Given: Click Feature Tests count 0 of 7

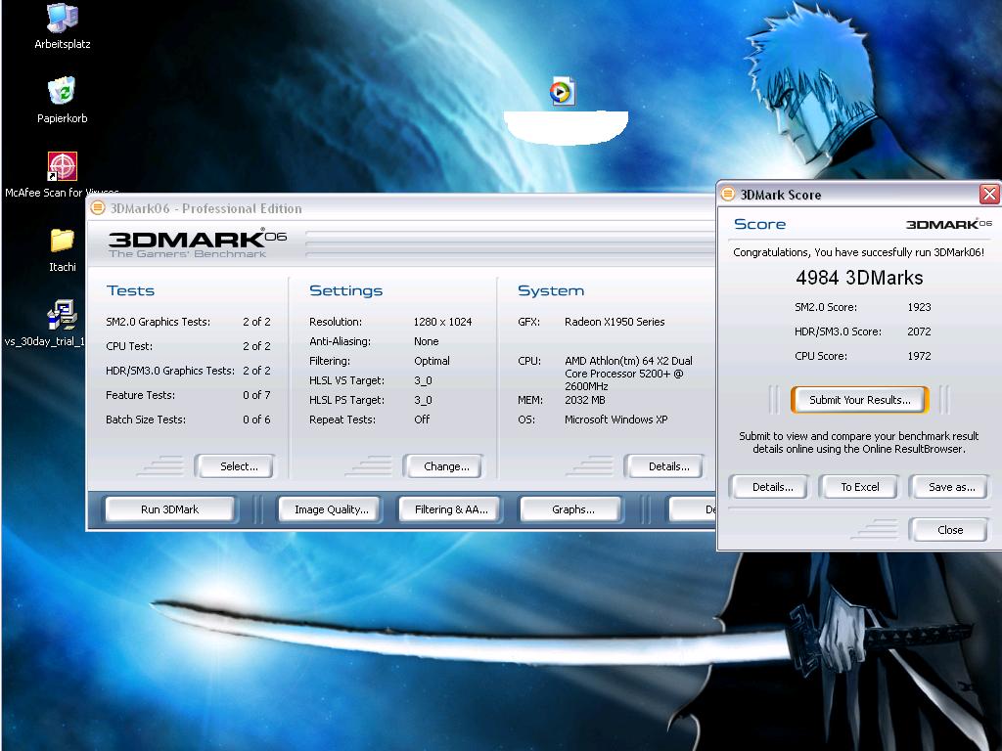Looking at the screenshot, I should [x=256, y=395].
